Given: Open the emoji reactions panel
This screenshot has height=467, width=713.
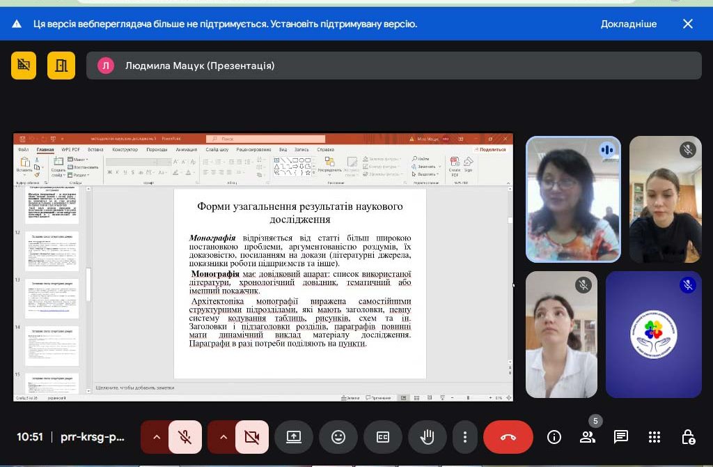Looking at the screenshot, I should 338,437.
